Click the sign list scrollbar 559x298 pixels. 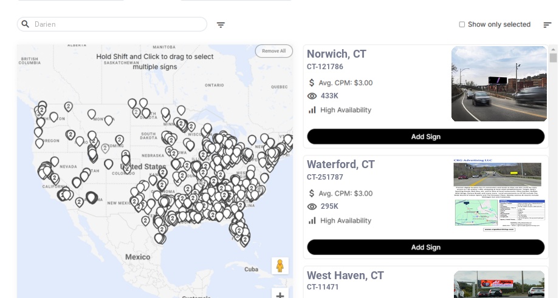click(553, 58)
